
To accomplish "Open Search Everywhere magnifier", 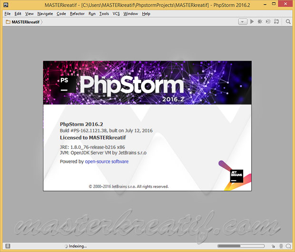I will [x=288, y=21].
